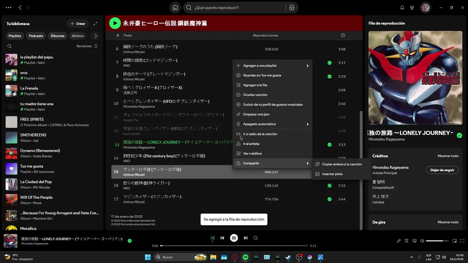
Task: Select Ocultar canción
Action: click(273, 95)
